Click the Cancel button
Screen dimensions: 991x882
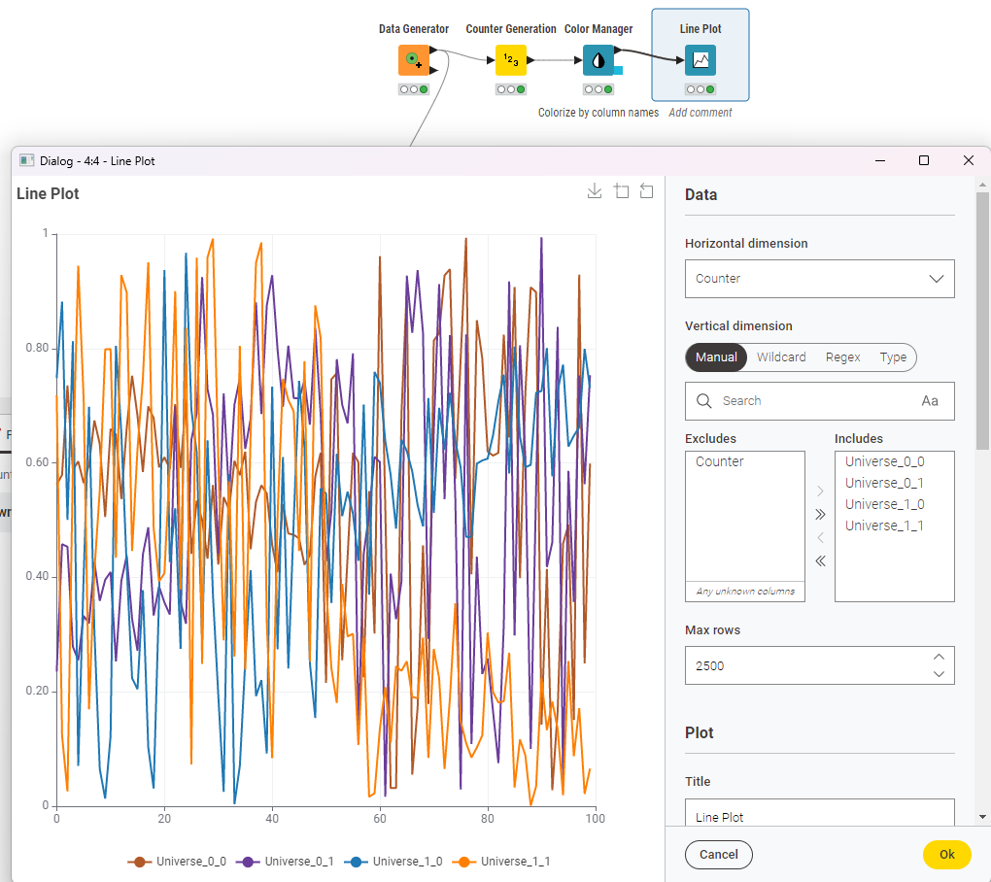(718, 855)
